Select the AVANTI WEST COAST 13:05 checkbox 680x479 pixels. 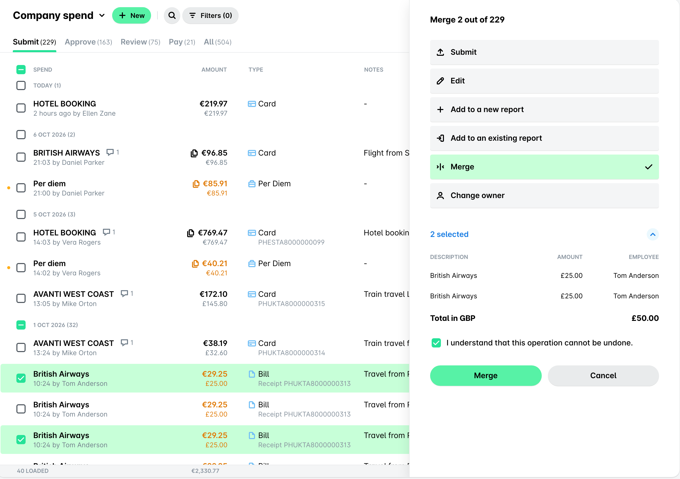point(21,298)
